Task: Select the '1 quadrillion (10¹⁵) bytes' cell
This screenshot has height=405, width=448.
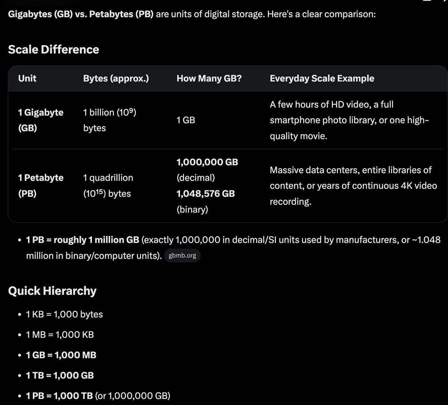Action: [x=108, y=186]
